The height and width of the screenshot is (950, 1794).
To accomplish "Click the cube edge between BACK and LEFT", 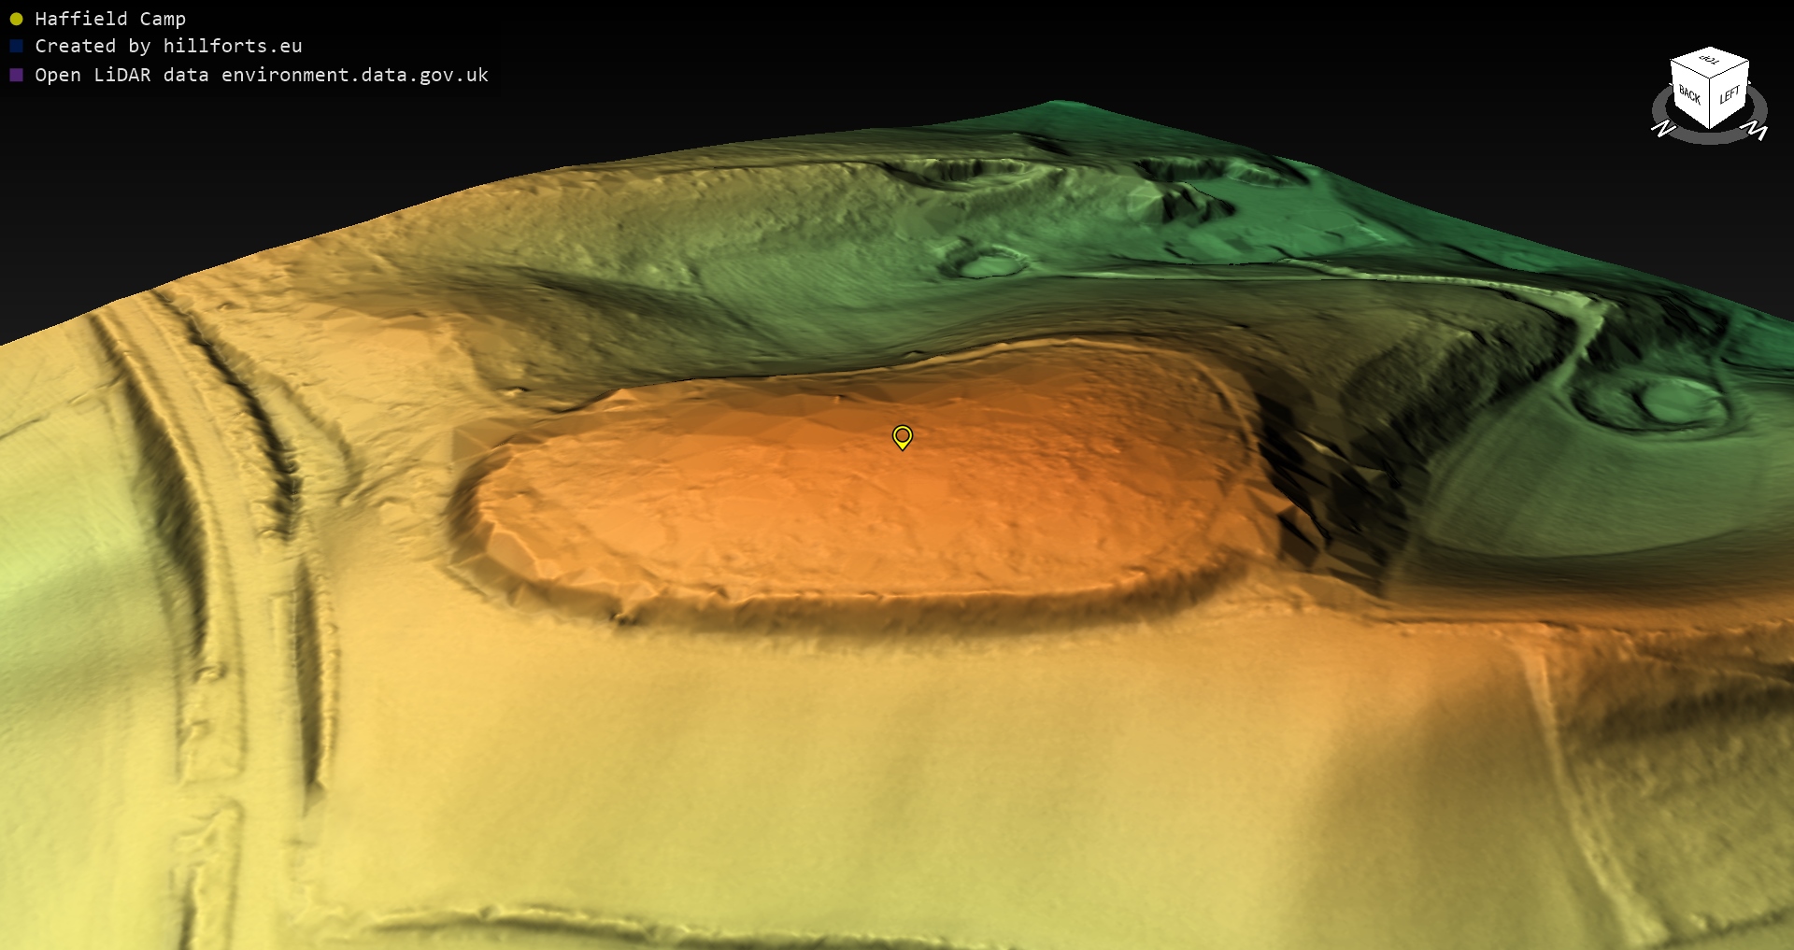I will (1710, 103).
